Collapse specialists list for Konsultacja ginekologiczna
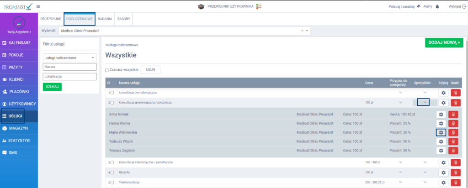The height and width of the screenshot is (188, 468). coord(425,103)
